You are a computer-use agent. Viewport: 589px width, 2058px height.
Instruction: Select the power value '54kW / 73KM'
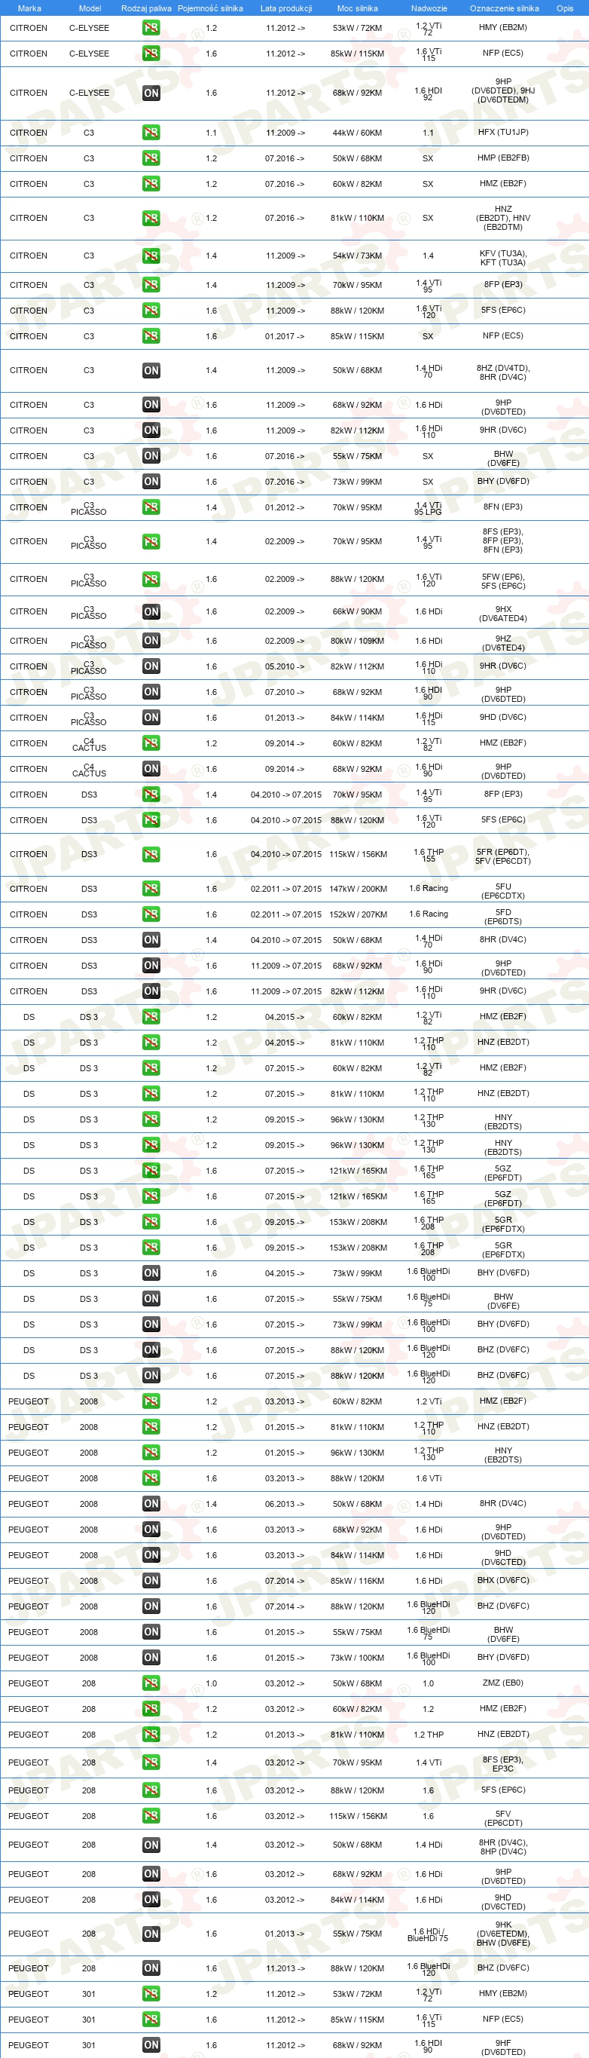[x=358, y=256]
